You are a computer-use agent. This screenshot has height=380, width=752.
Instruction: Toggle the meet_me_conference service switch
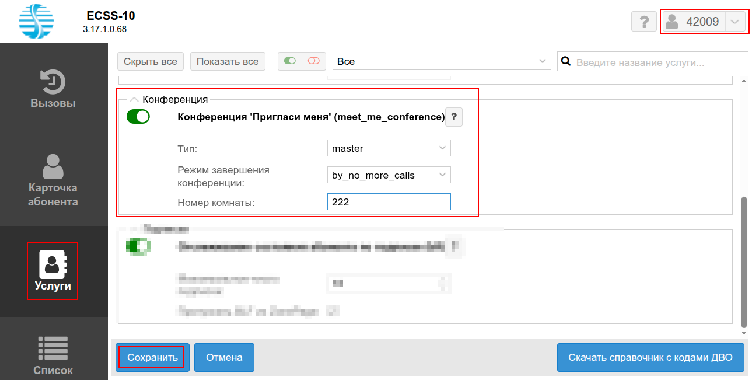pyautogui.click(x=138, y=117)
